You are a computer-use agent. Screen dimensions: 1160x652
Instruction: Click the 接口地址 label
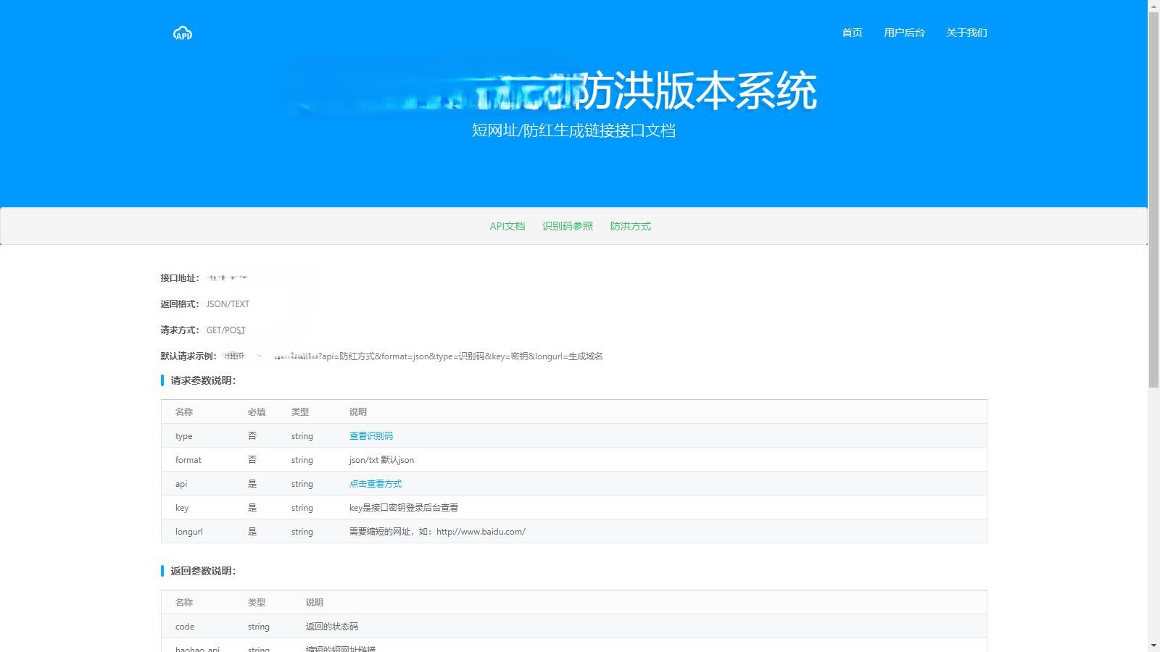click(180, 278)
